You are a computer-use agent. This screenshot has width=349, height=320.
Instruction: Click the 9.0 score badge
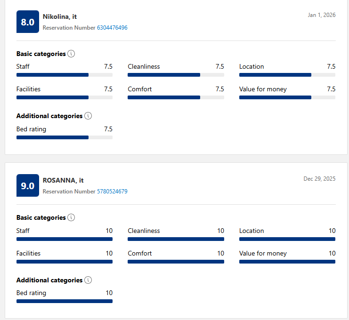[28, 185]
